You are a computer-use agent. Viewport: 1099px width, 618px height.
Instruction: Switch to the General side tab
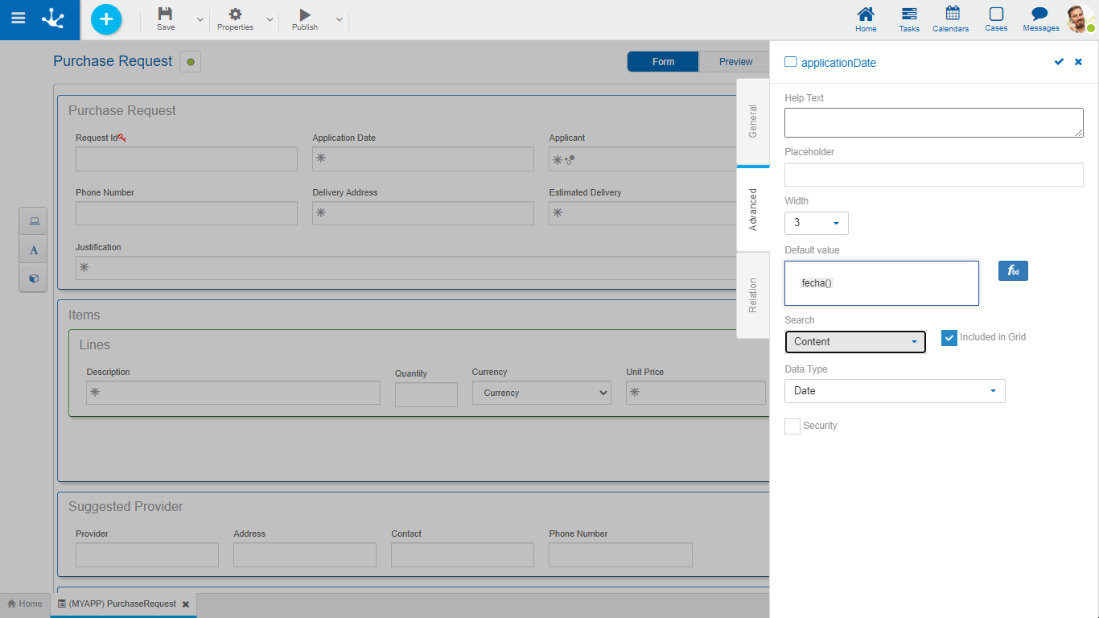(753, 122)
